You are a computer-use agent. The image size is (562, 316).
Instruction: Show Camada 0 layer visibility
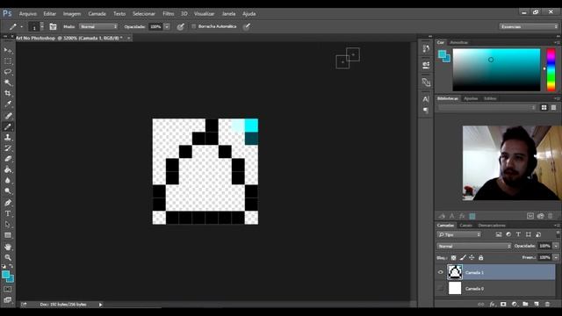tap(441, 288)
